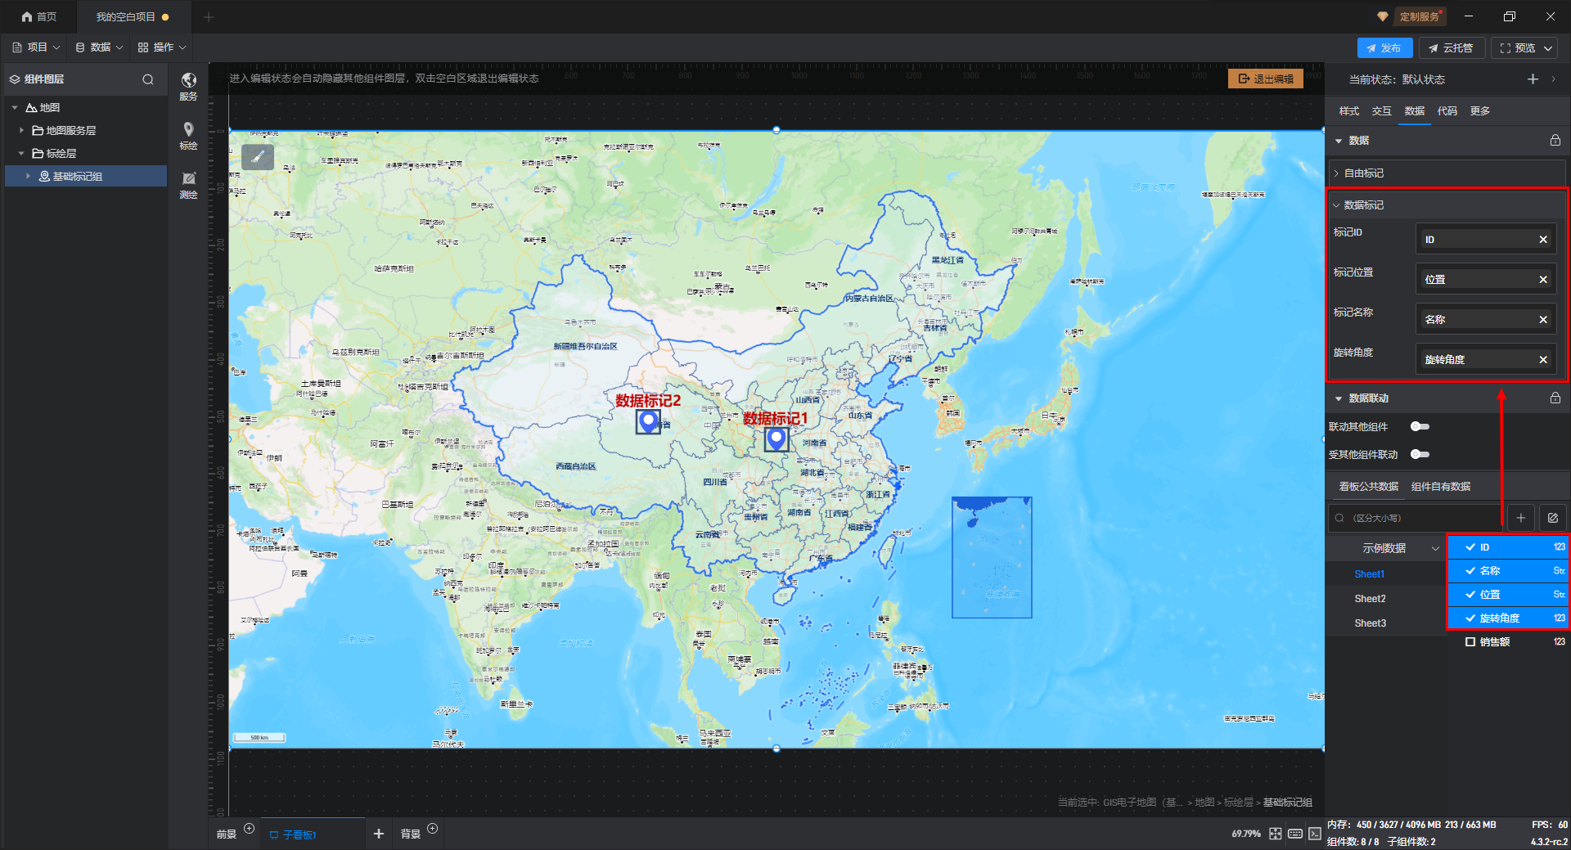This screenshot has height=850, width=1571.
Task: Clear the 旋转角度 field mapping
Action: click(x=1543, y=360)
